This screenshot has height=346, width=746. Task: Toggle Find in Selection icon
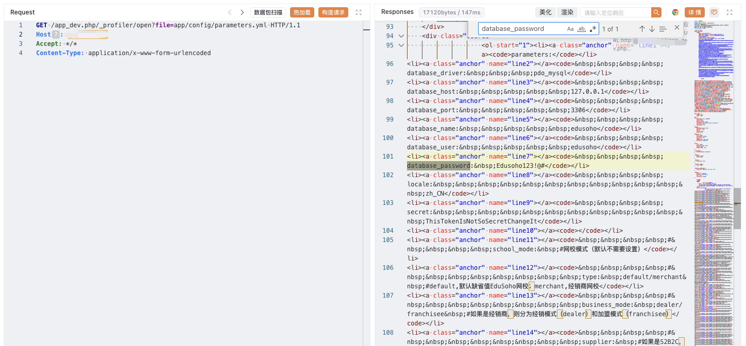[663, 29]
